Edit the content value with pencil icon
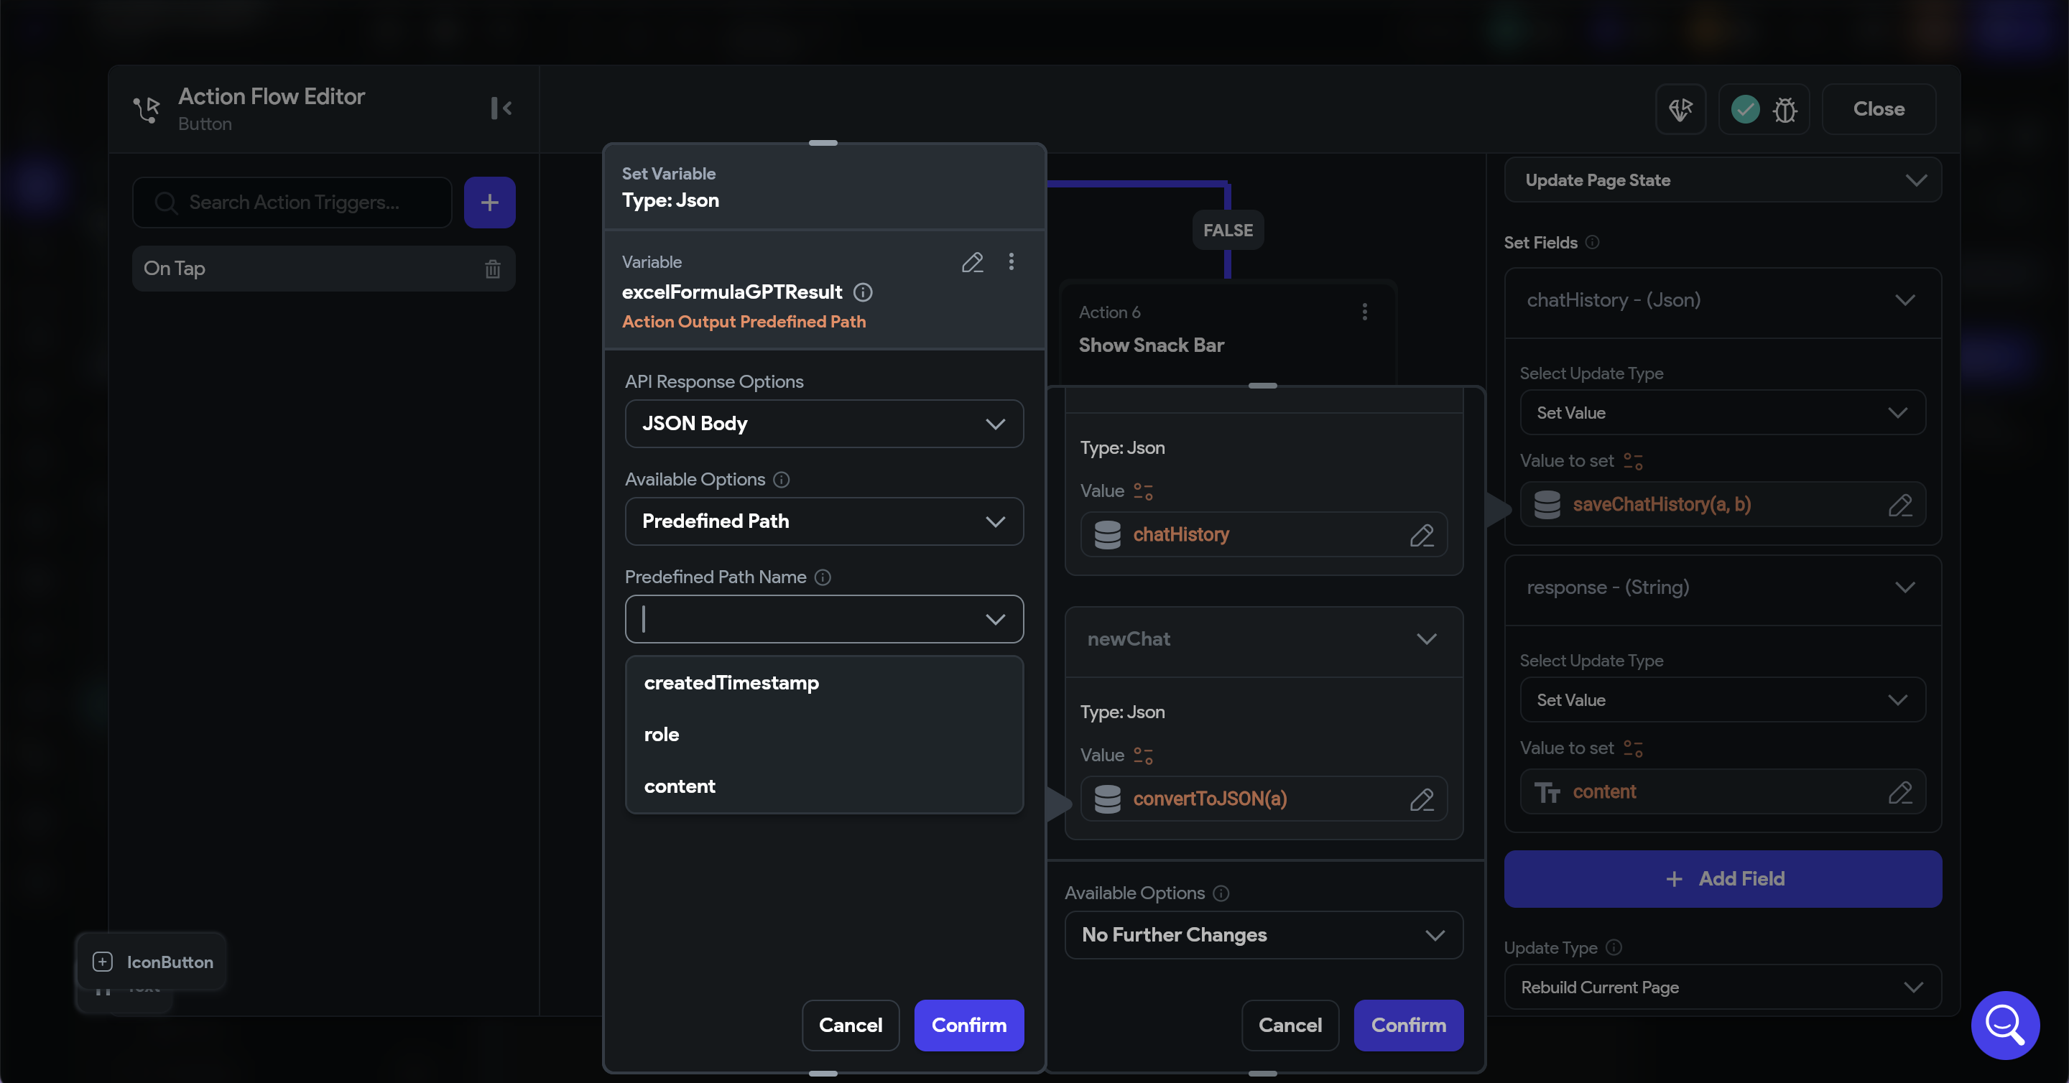This screenshot has width=2069, height=1083. point(1899,792)
